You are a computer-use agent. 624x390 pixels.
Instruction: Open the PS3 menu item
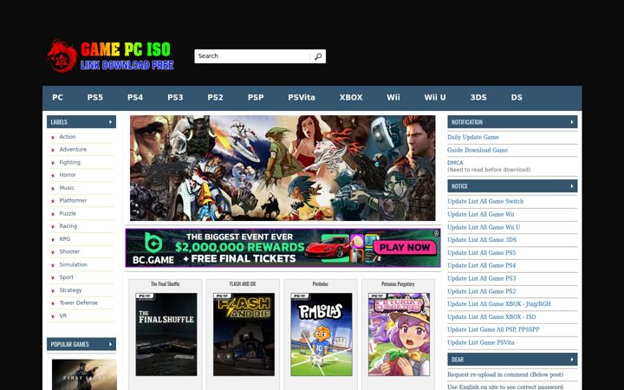click(x=175, y=97)
